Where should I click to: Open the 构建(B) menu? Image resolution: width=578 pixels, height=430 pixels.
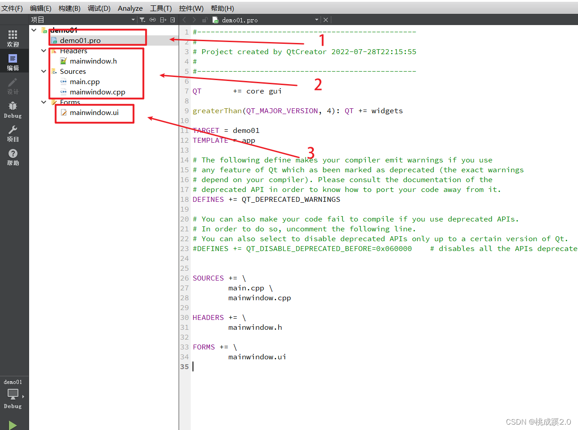pyautogui.click(x=69, y=8)
